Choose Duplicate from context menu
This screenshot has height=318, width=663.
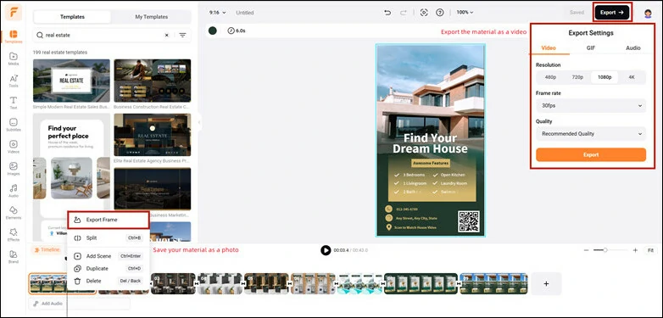point(108,269)
